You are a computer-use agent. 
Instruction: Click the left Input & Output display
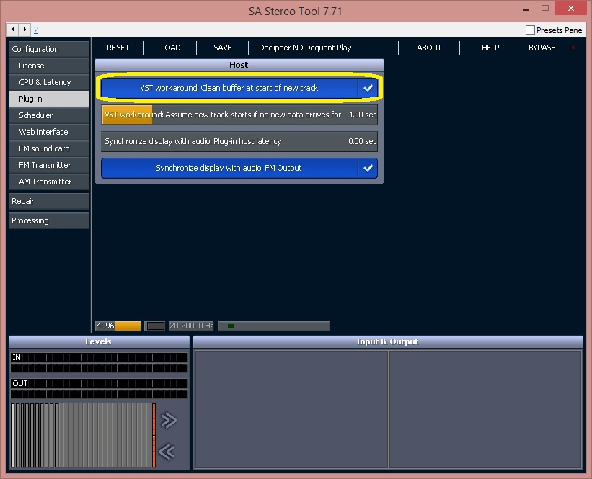291,409
